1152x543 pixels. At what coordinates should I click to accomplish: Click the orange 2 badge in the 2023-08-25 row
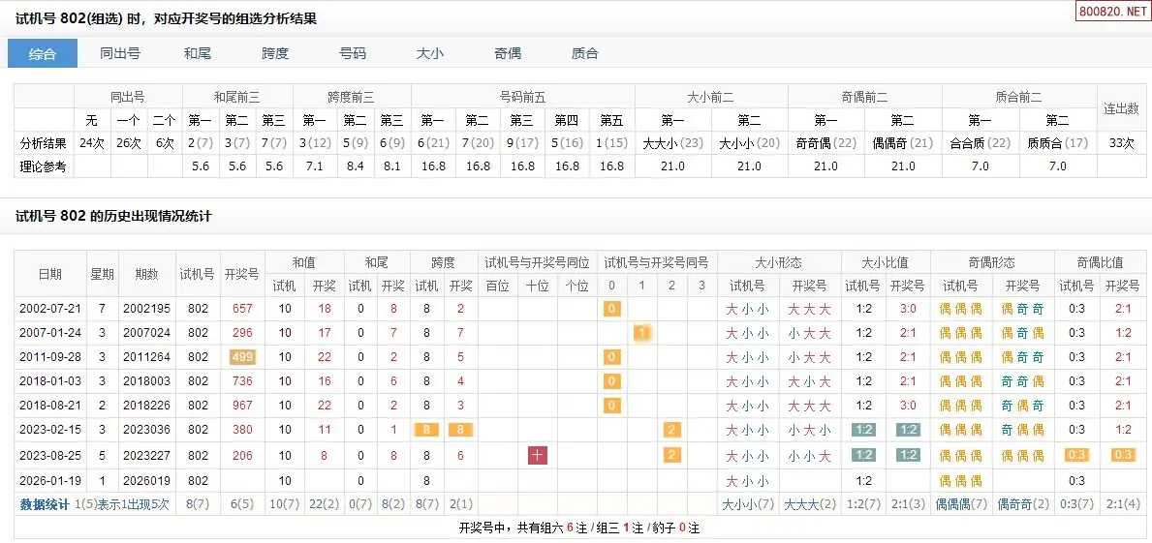pos(671,455)
